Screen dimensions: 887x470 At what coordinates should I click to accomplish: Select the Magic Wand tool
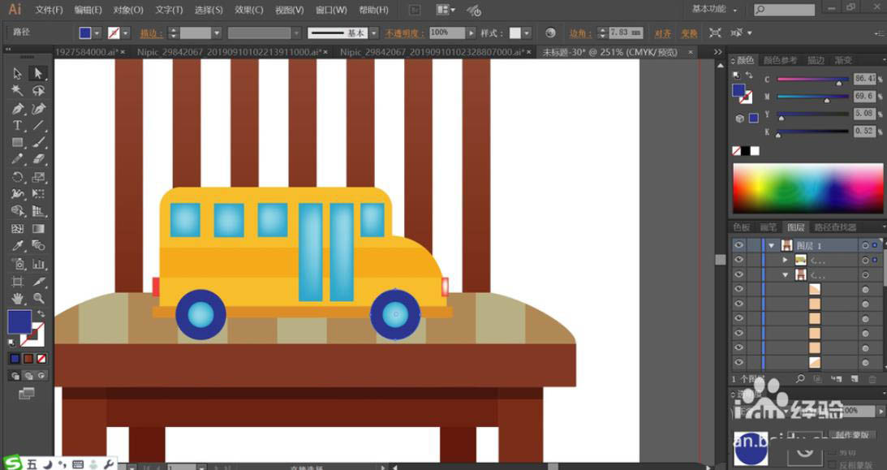18,90
